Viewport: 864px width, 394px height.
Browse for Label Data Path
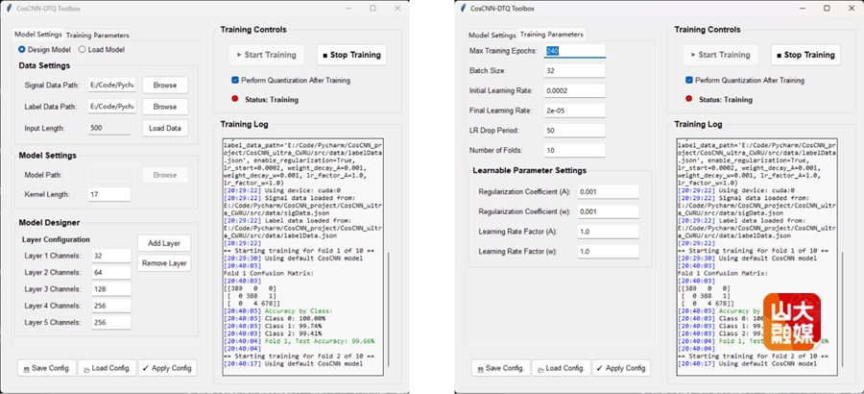click(x=165, y=107)
